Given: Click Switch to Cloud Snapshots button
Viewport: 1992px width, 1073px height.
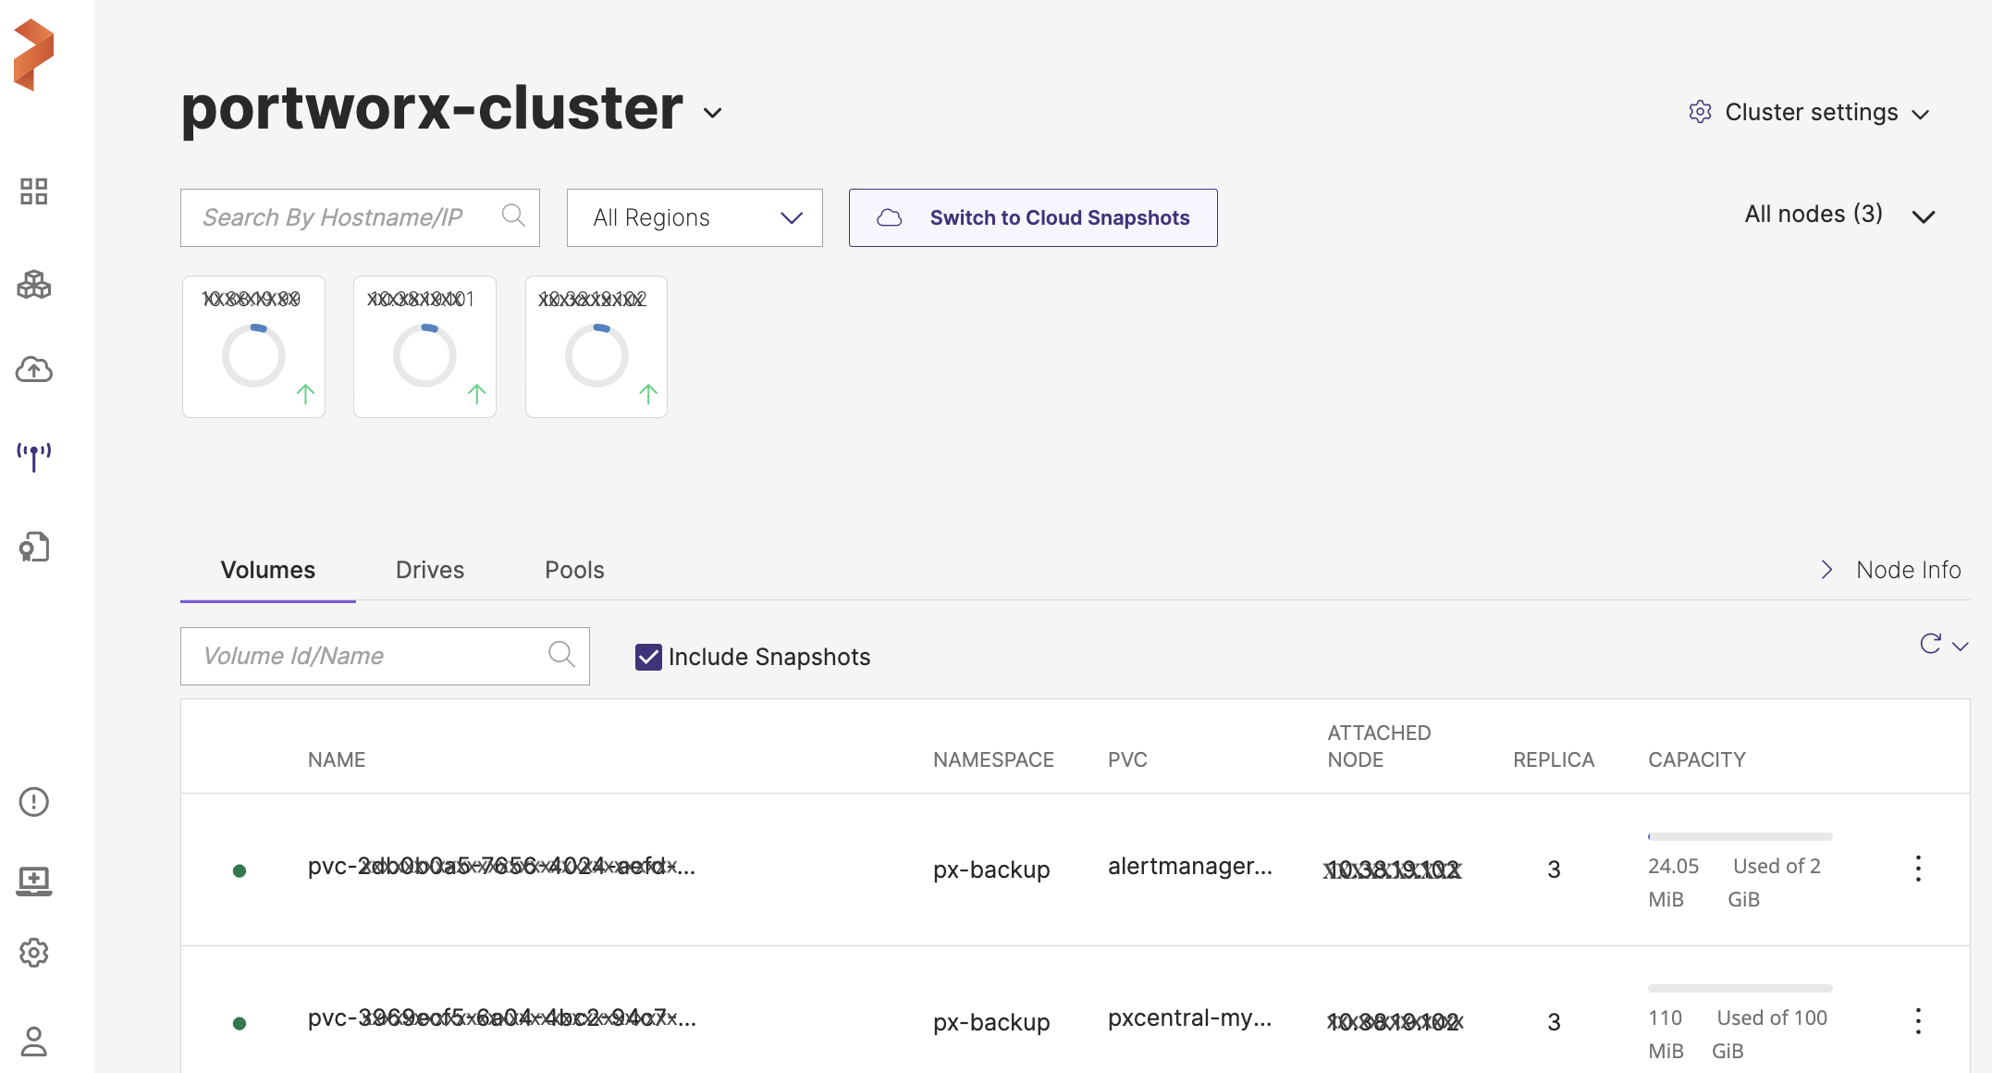Looking at the screenshot, I should 1033,218.
